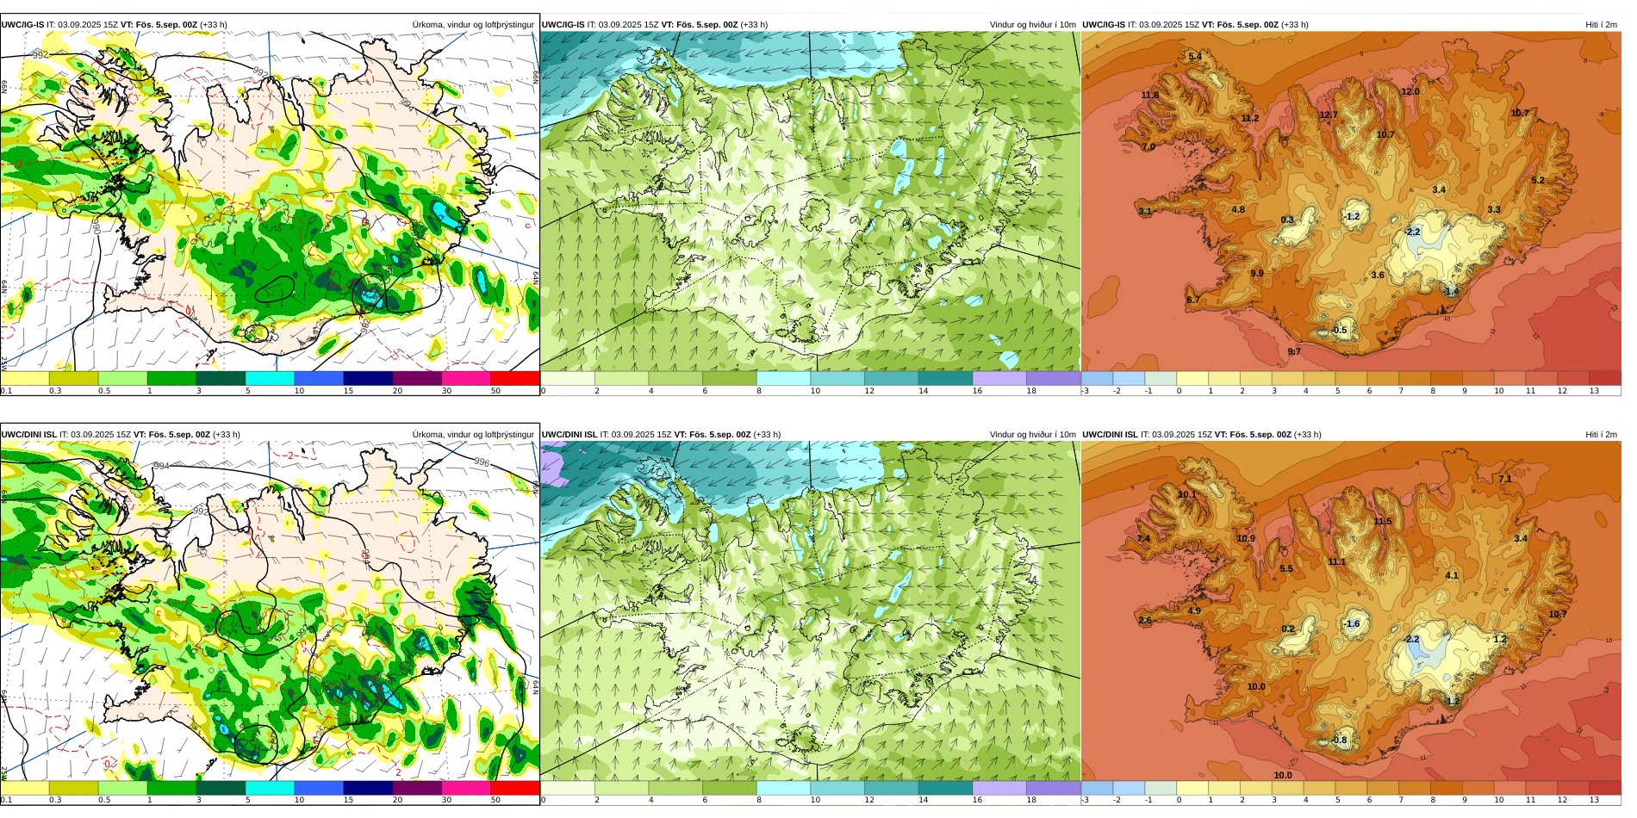Viewport: 1637px width, 818px height.
Task: Click the red 50 mm swatch in the IG-IS precipitation legend
Action: [515, 378]
